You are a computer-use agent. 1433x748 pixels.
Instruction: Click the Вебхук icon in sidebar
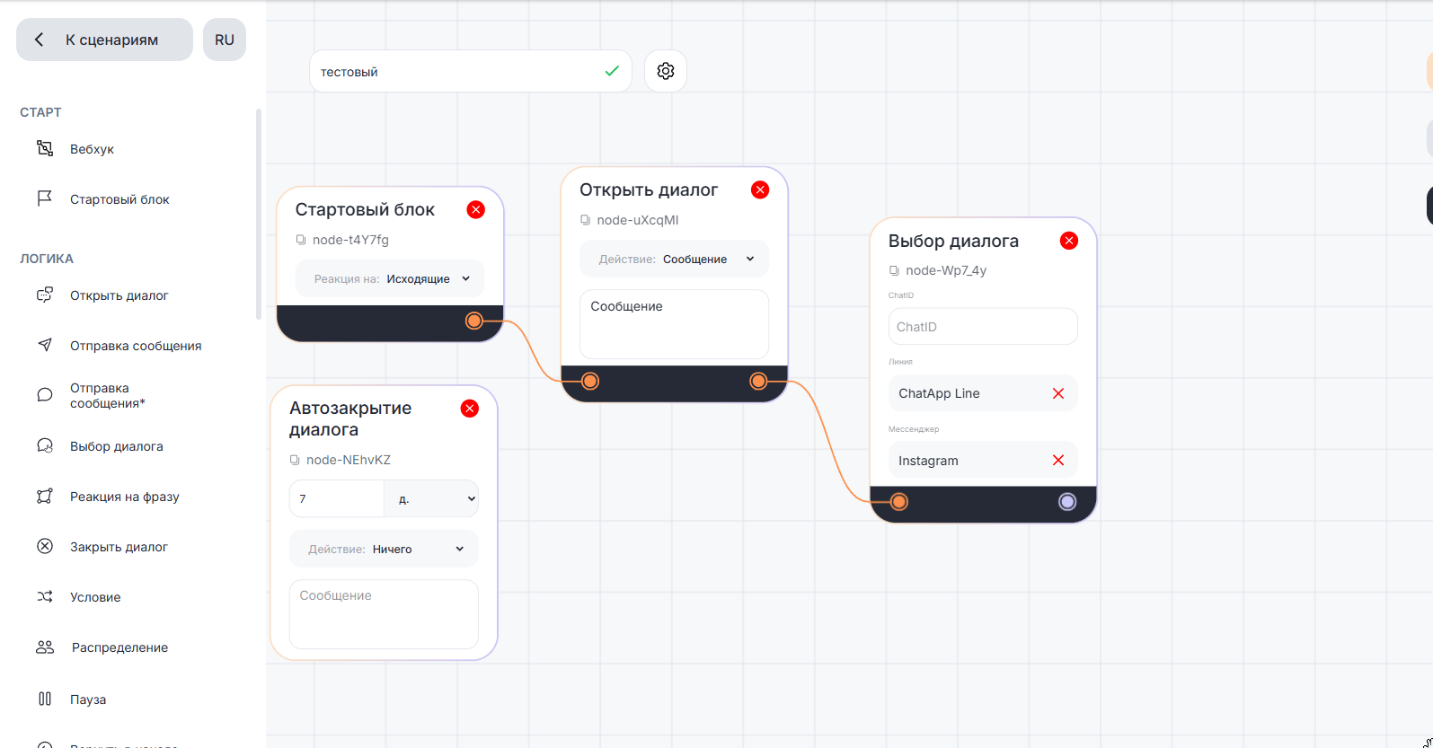pyautogui.click(x=45, y=149)
